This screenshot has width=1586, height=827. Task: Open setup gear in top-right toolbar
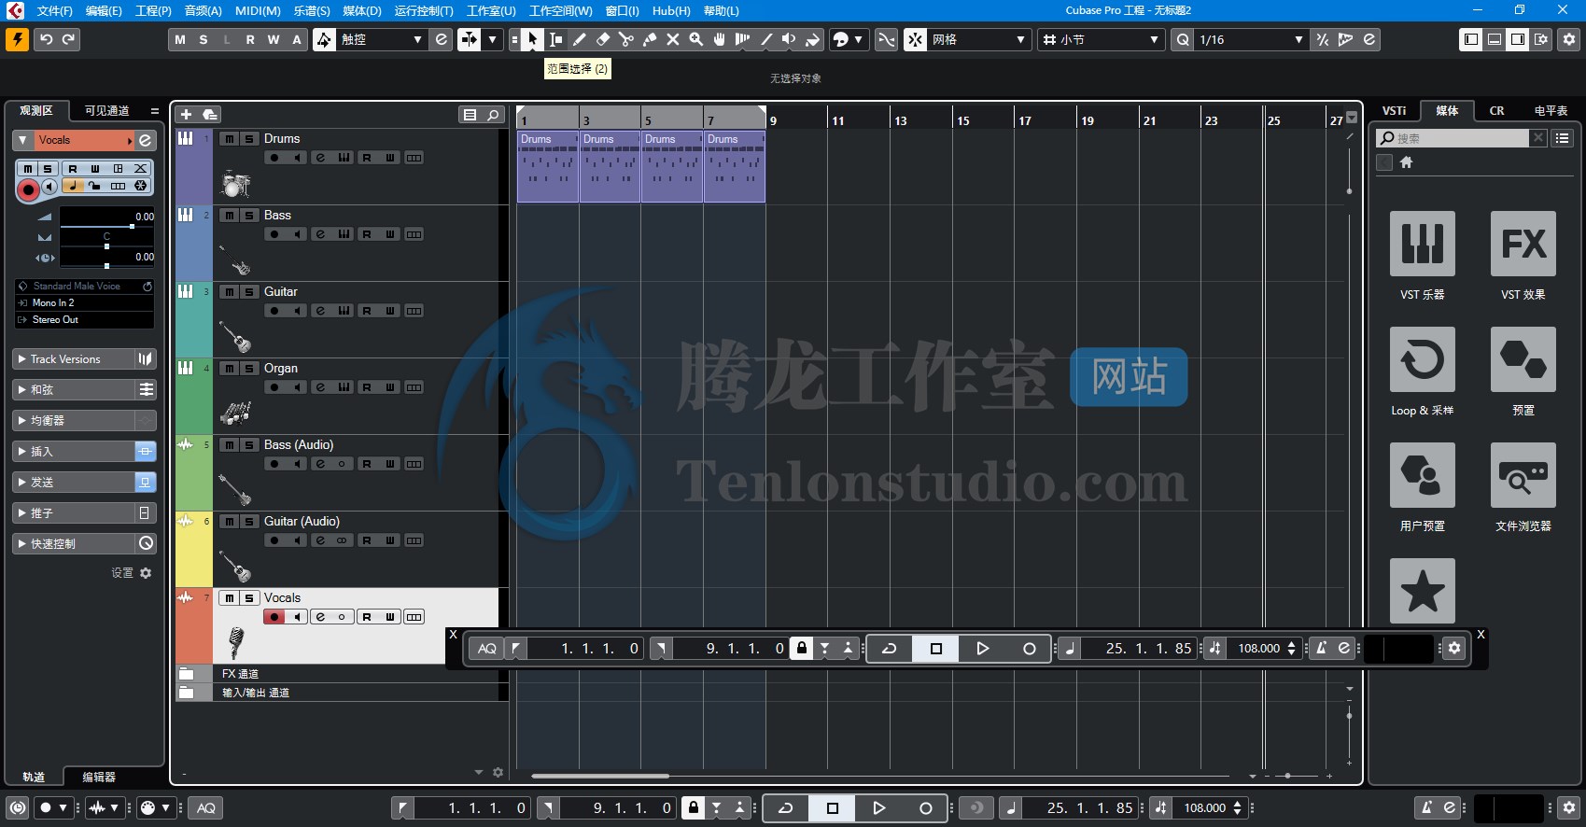click(1569, 39)
